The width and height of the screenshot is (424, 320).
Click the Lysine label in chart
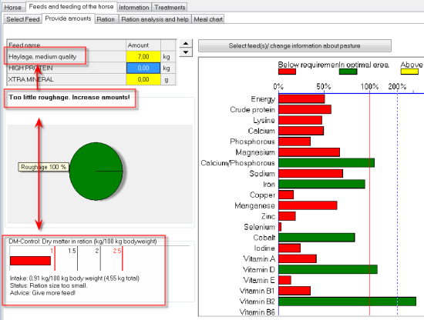click(x=264, y=120)
